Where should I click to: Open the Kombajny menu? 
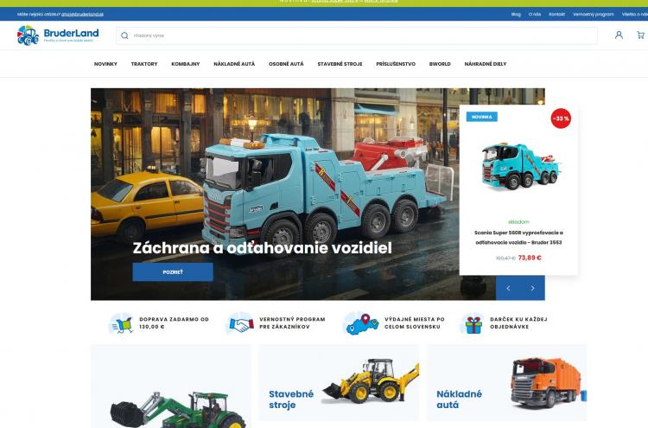186,64
